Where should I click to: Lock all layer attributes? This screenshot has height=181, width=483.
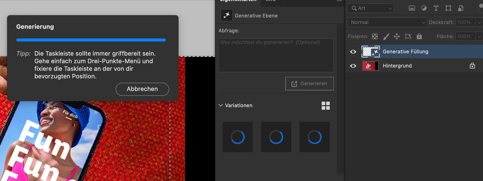pos(419,36)
